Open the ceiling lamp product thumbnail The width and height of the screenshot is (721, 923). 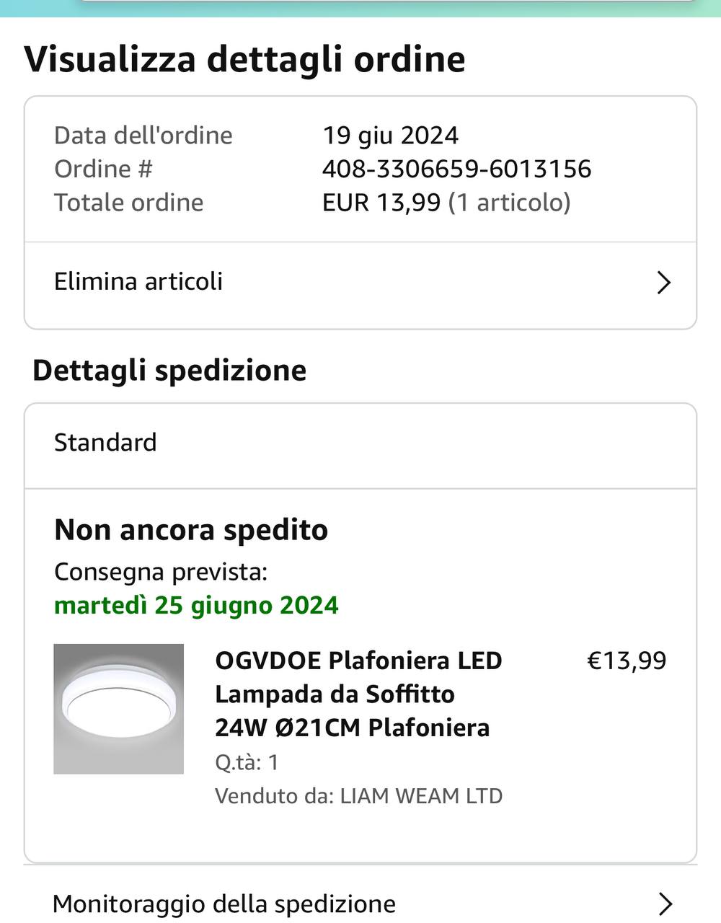point(119,709)
